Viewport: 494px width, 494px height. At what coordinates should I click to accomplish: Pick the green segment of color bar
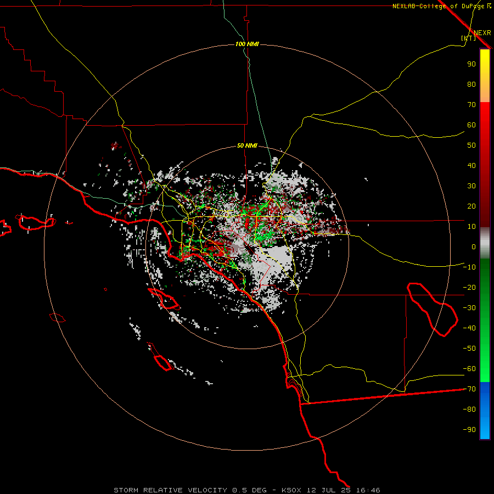(485, 321)
